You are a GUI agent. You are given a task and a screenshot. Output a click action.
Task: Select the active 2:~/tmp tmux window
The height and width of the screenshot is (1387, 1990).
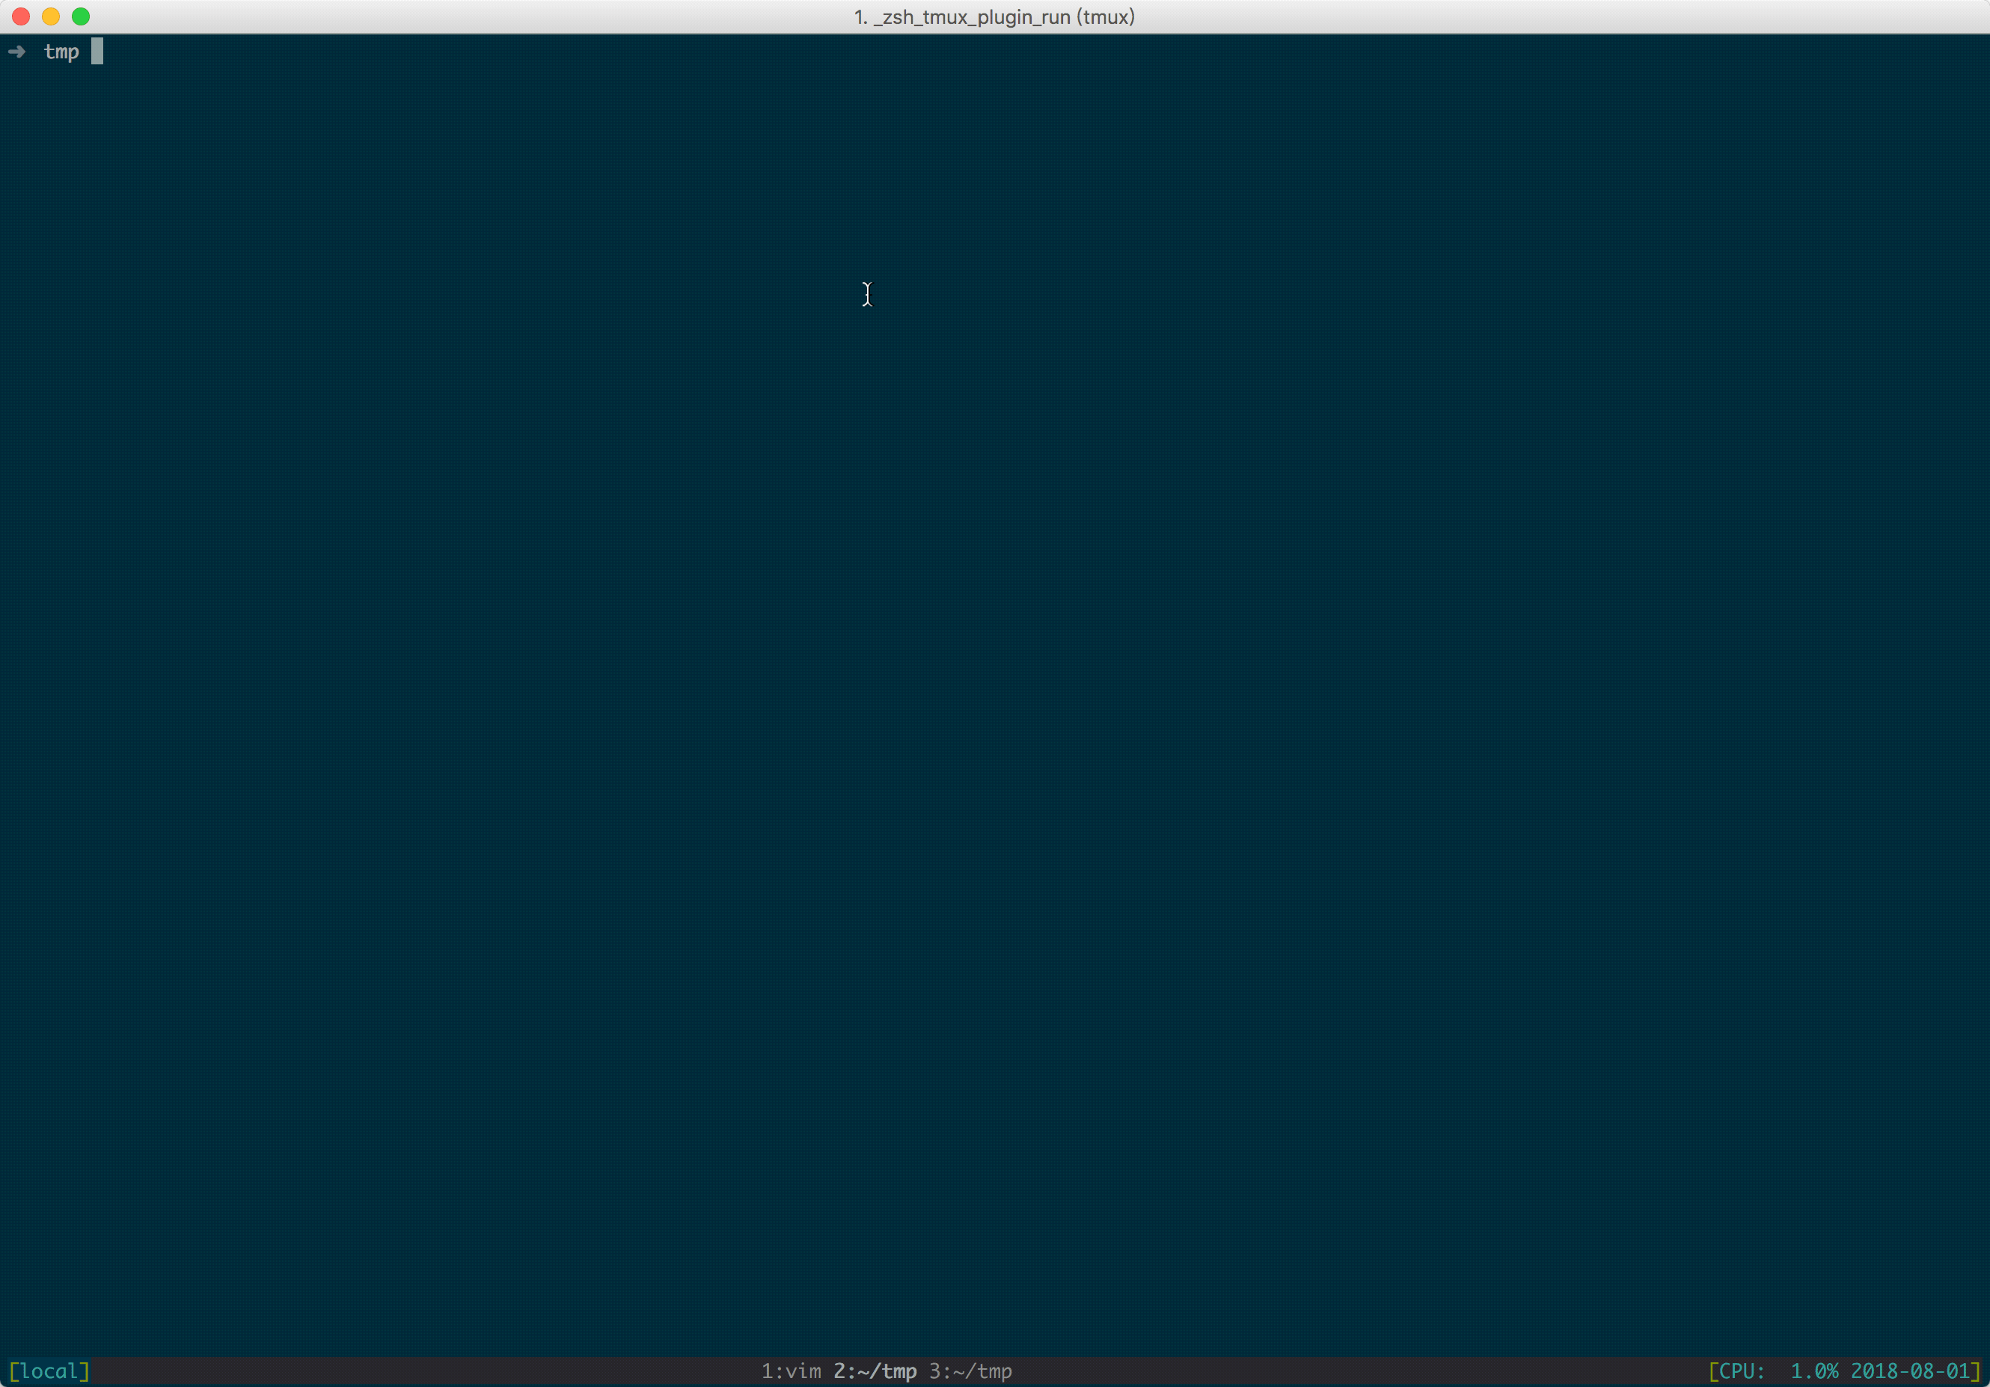[x=875, y=1371]
